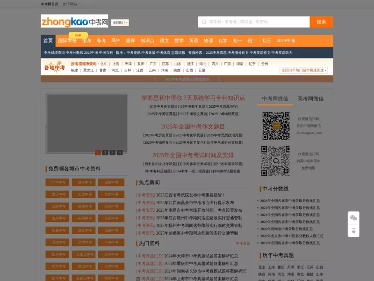This screenshot has width=374, height=281.
Task: Click [北京中考作文题目] bracket link
Action: click(x=163, y=107)
